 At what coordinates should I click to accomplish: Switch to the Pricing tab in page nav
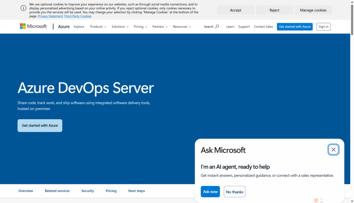coord(111,191)
